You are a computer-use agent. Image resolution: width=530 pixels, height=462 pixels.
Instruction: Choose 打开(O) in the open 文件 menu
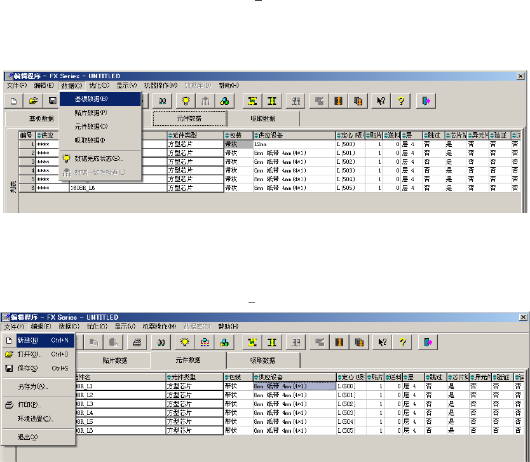(38, 354)
